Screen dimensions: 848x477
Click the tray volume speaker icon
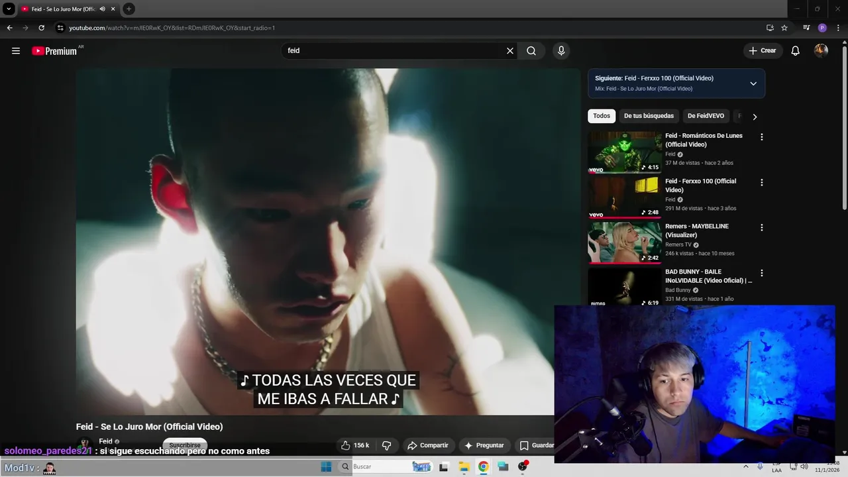pos(804,466)
